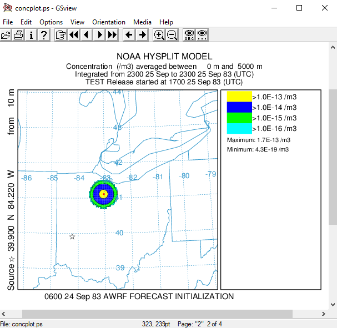The width and height of the screenshot is (337, 328).
Task: Open the Options menu
Action: [x=51, y=22]
